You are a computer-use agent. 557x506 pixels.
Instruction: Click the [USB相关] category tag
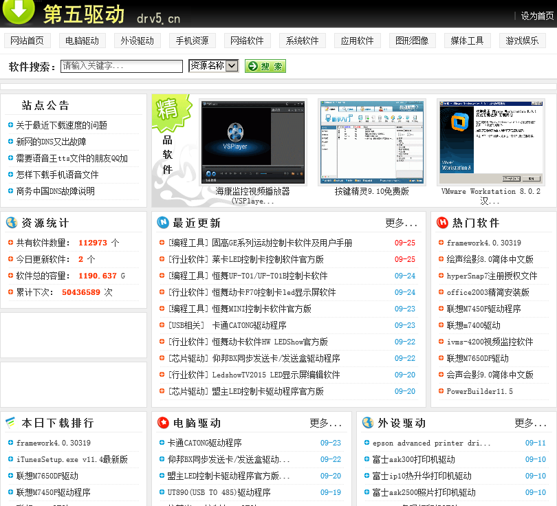tap(187, 325)
